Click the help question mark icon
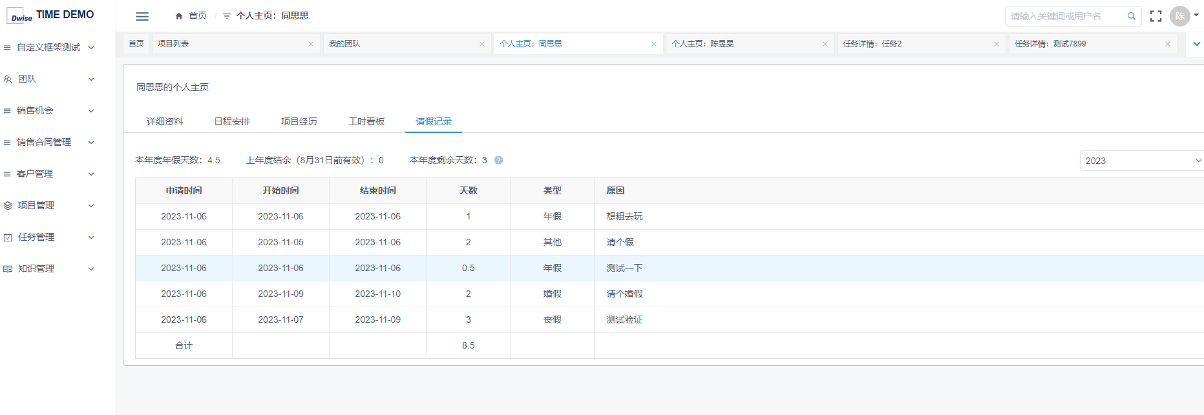 [x=498, y=160]
